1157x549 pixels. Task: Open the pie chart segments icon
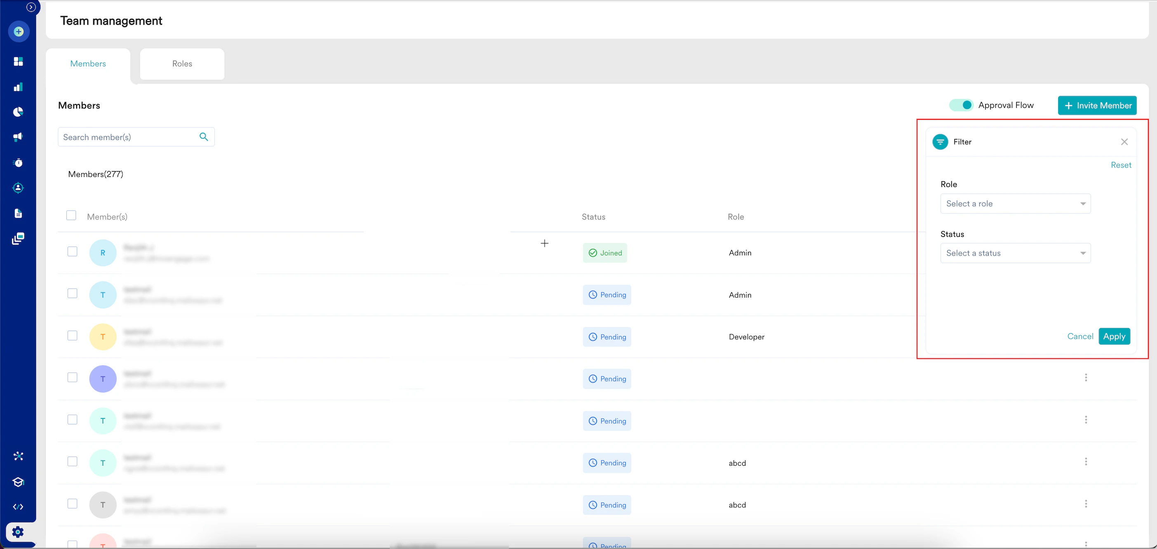(x=19, y=112)
